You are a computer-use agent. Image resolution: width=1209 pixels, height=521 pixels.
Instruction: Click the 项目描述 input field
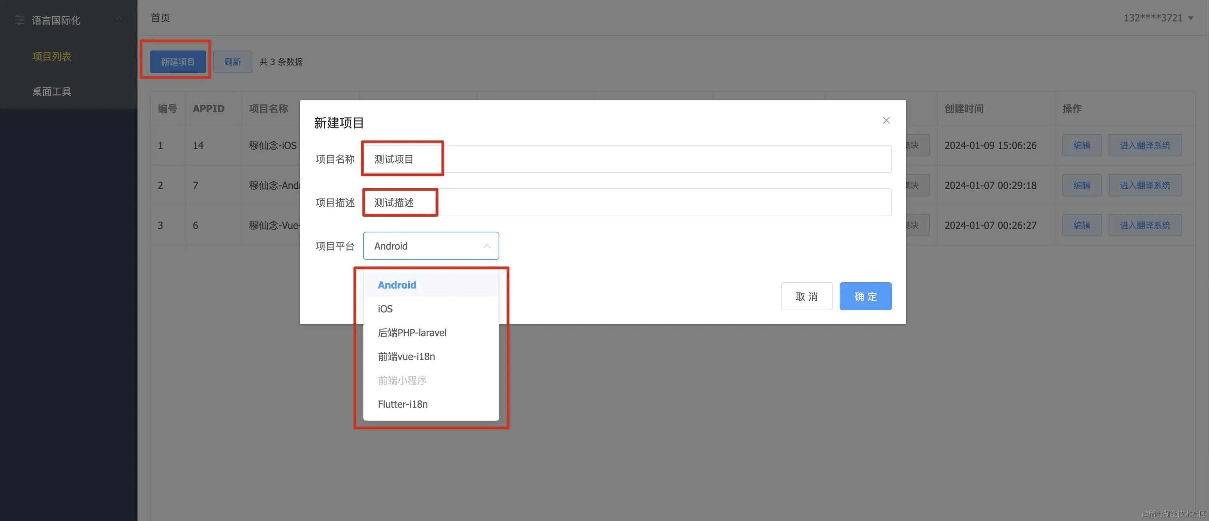(626, 203)
